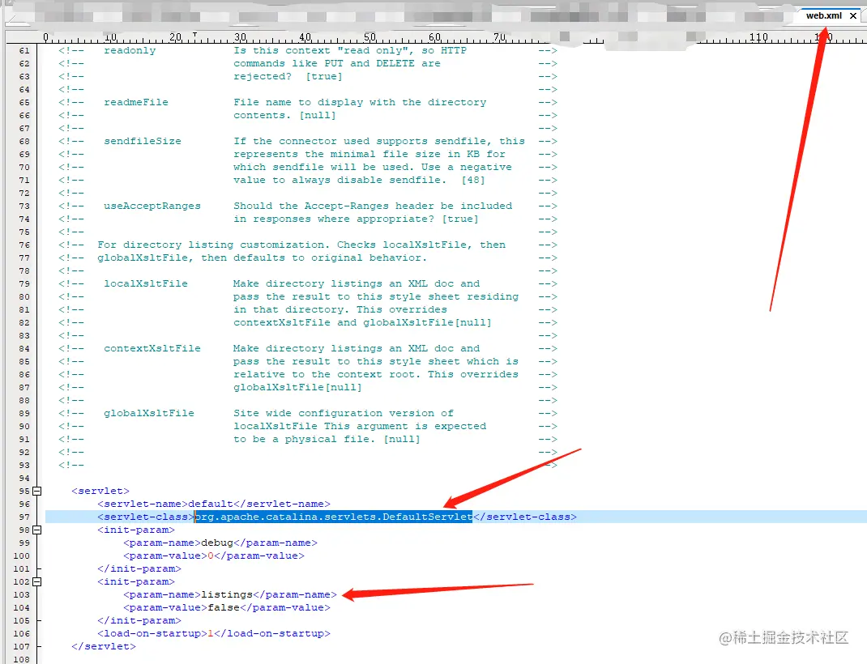Switch to the web.xml tab
Viewport: 867px width, 664px height.
pos(823,15)
